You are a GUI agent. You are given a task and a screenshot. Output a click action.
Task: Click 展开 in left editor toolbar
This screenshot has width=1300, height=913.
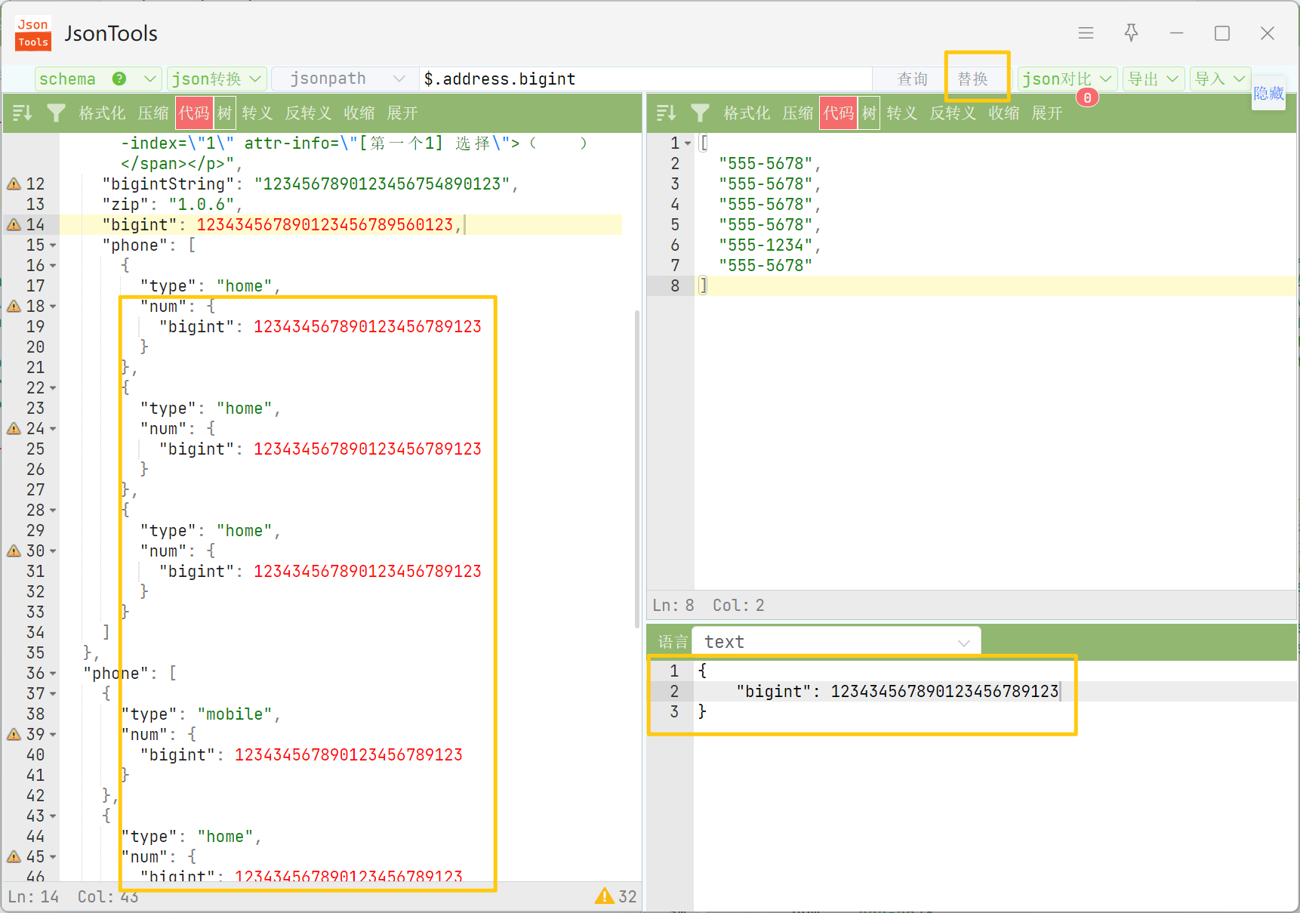coord(402,113)
